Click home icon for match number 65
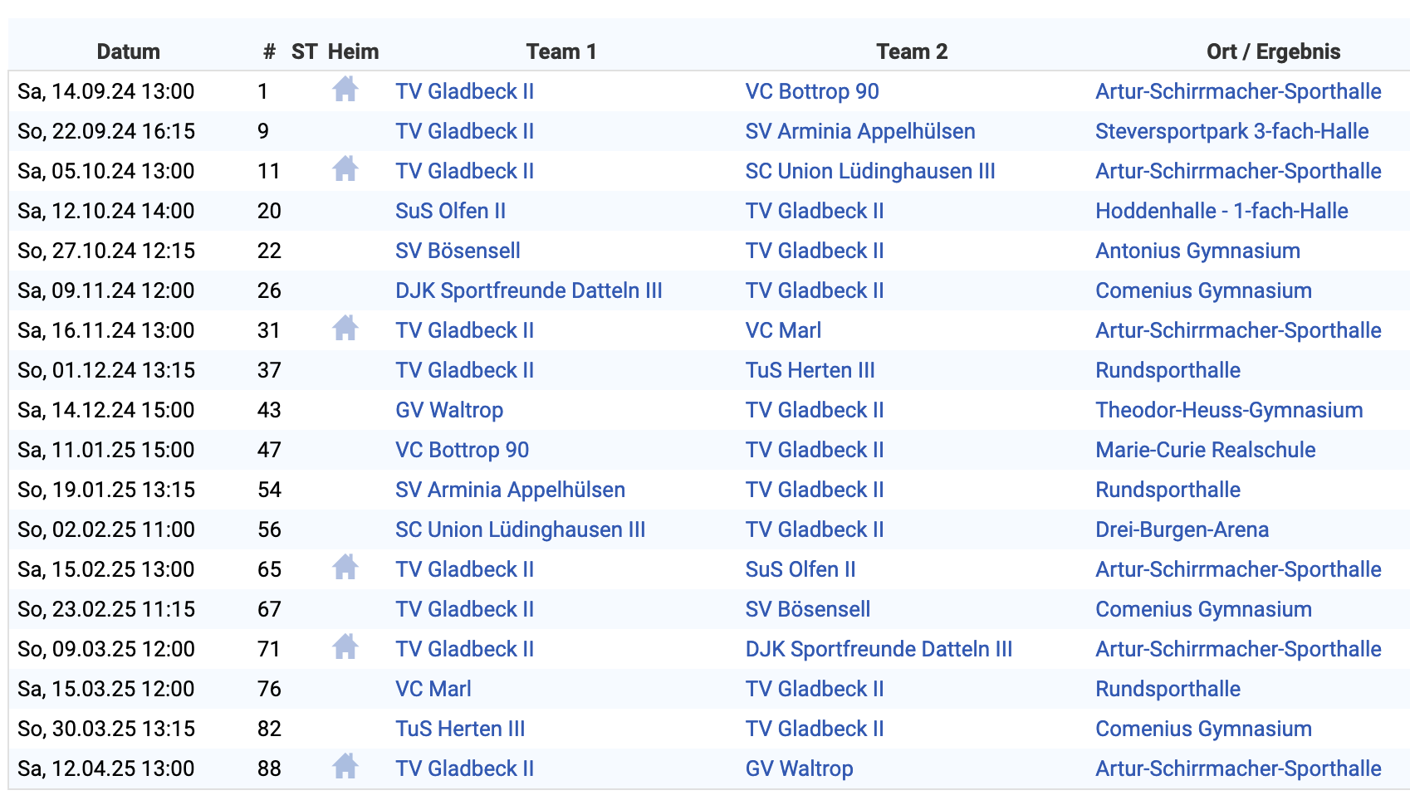Image resolution: width=1410 pixels, height=800 pixels. [x=345, y=567]
